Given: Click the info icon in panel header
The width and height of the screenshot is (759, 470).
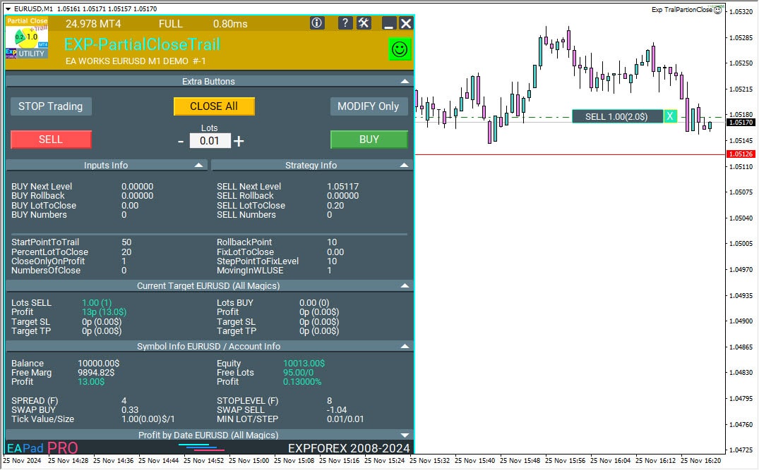Looking at the screenshot, I should [317, 23].
